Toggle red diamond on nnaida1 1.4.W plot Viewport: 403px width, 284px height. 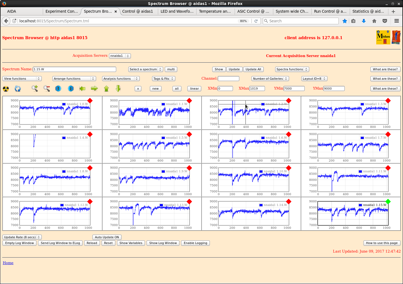(90, 134)
